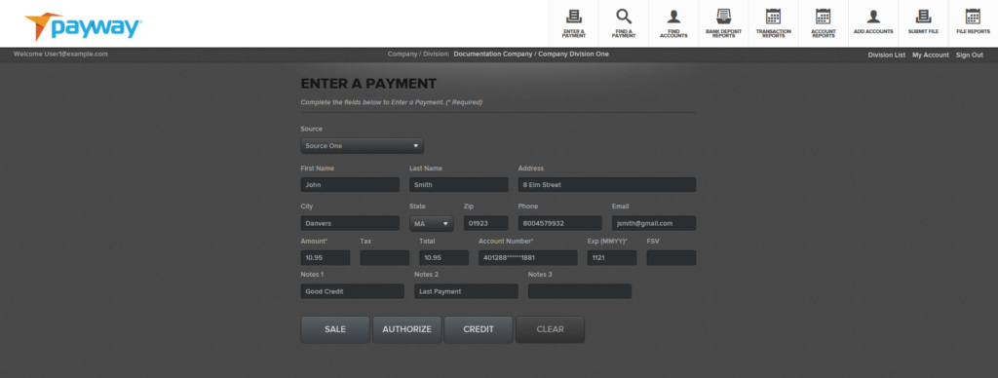Open Bank Deposit Reports
The width and height of the screenshot is (998, 378).
[x=724, y=23]
